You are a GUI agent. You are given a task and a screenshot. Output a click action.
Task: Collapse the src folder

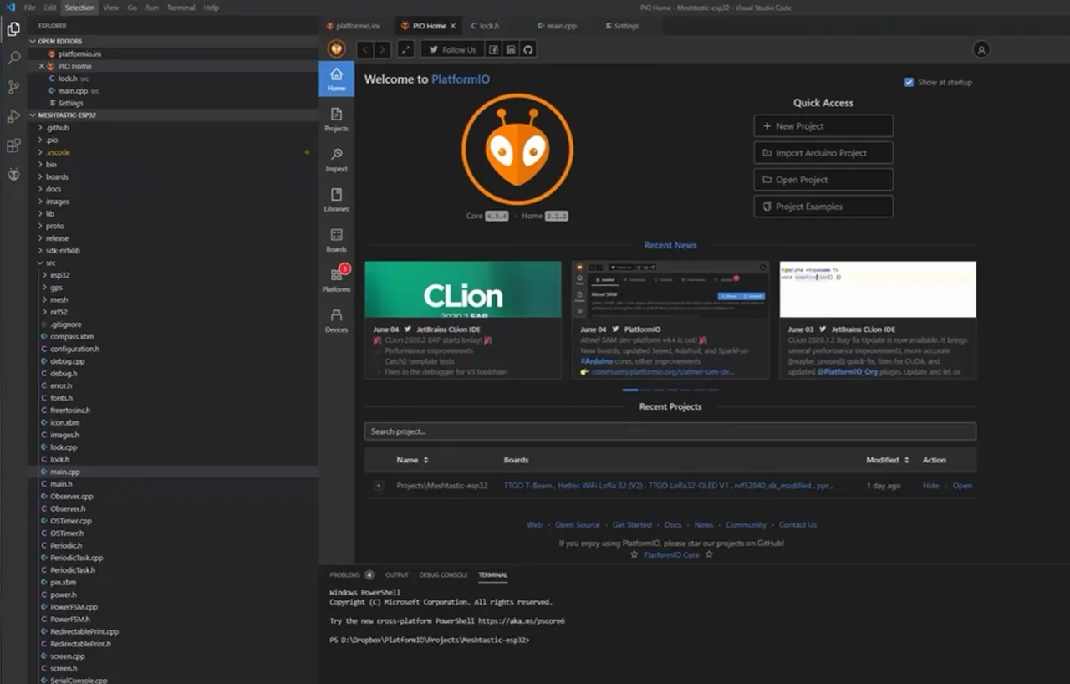41,263
